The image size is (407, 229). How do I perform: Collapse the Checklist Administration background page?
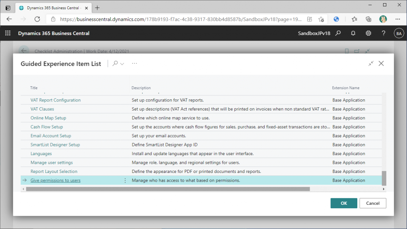pos(367,51)
